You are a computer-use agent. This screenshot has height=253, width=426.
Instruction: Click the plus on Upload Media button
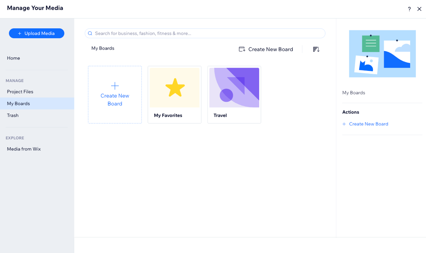coord(21,33)
